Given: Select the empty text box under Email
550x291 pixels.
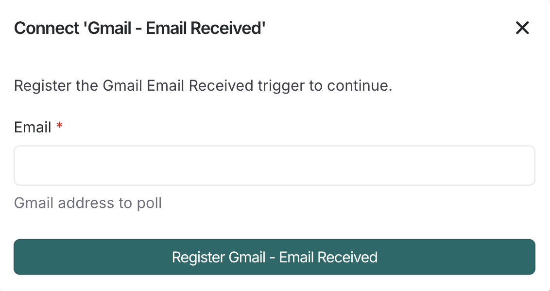Looking at the screenshot, I should tap(275, 165).
